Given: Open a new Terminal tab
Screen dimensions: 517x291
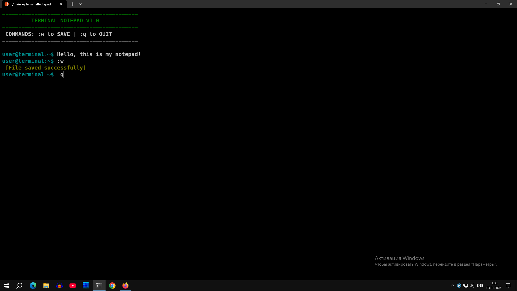Looking at the screenshot, I should pyautogui.click(x=72, y=4).
